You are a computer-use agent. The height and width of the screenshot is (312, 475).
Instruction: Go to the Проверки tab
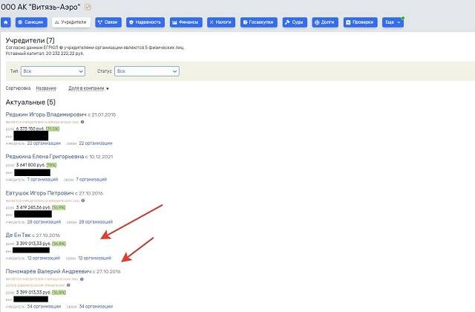360,22
